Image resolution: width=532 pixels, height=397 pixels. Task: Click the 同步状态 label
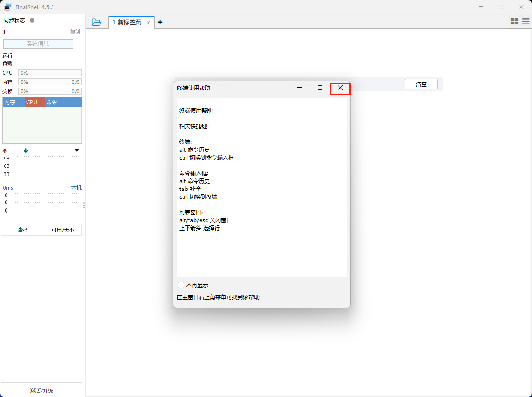coord(14,20)
